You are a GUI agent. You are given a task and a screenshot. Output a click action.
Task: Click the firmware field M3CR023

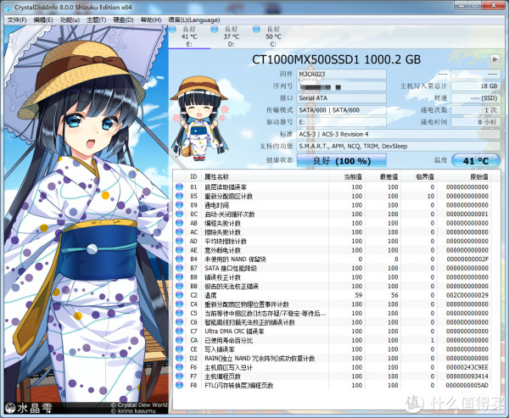[342, 75]
